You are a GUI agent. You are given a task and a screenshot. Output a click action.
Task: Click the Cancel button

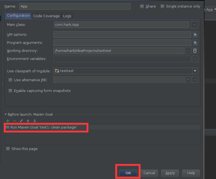pyautogui.click(x=149, y=173)
